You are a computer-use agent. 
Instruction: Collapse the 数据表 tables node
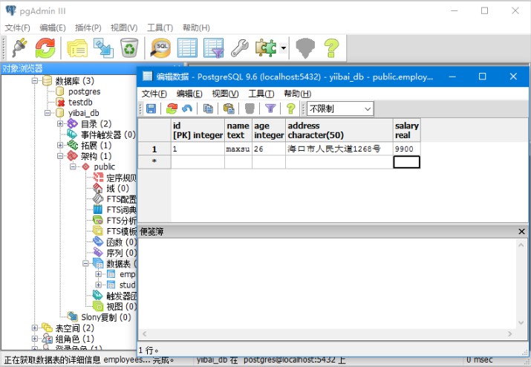85,263
